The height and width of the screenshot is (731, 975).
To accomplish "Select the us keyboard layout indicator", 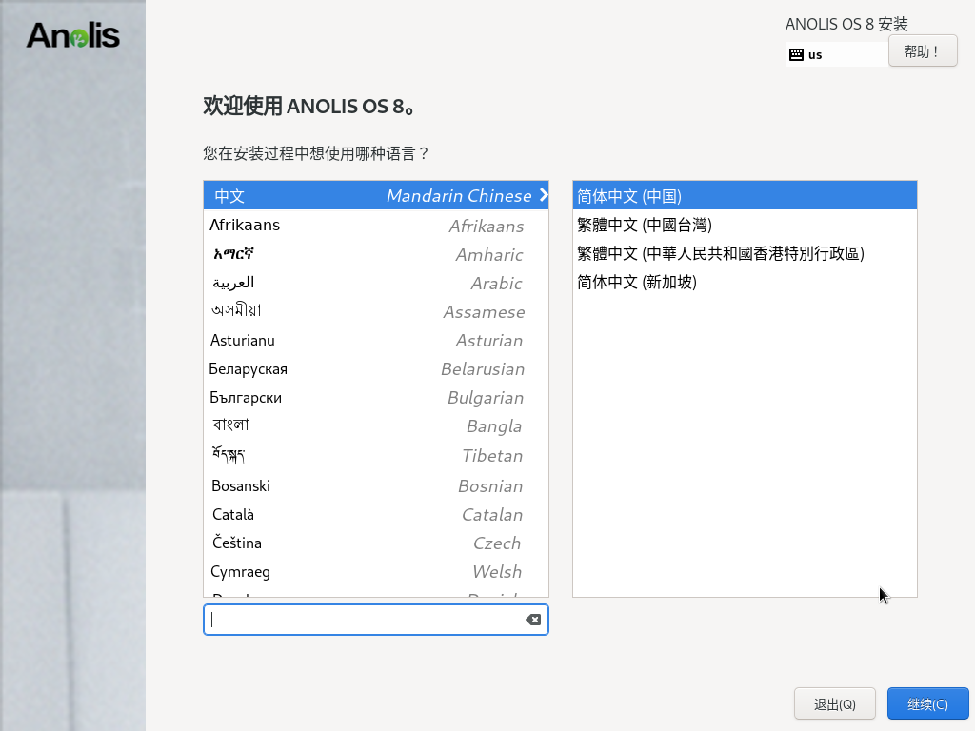I will 837,54.
